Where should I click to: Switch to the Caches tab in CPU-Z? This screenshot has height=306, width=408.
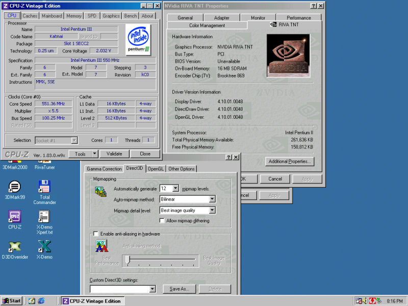(30, 16)
